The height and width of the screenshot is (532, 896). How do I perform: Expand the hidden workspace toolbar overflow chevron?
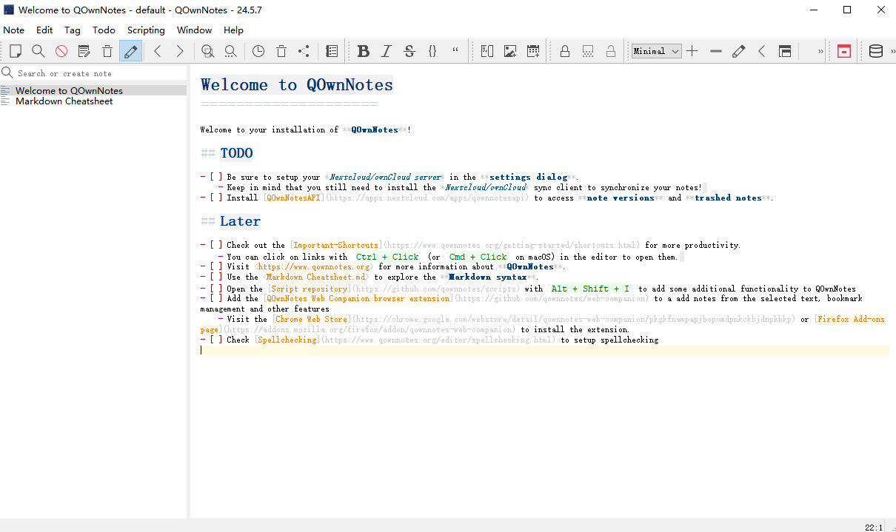click(x=820, y=51)
